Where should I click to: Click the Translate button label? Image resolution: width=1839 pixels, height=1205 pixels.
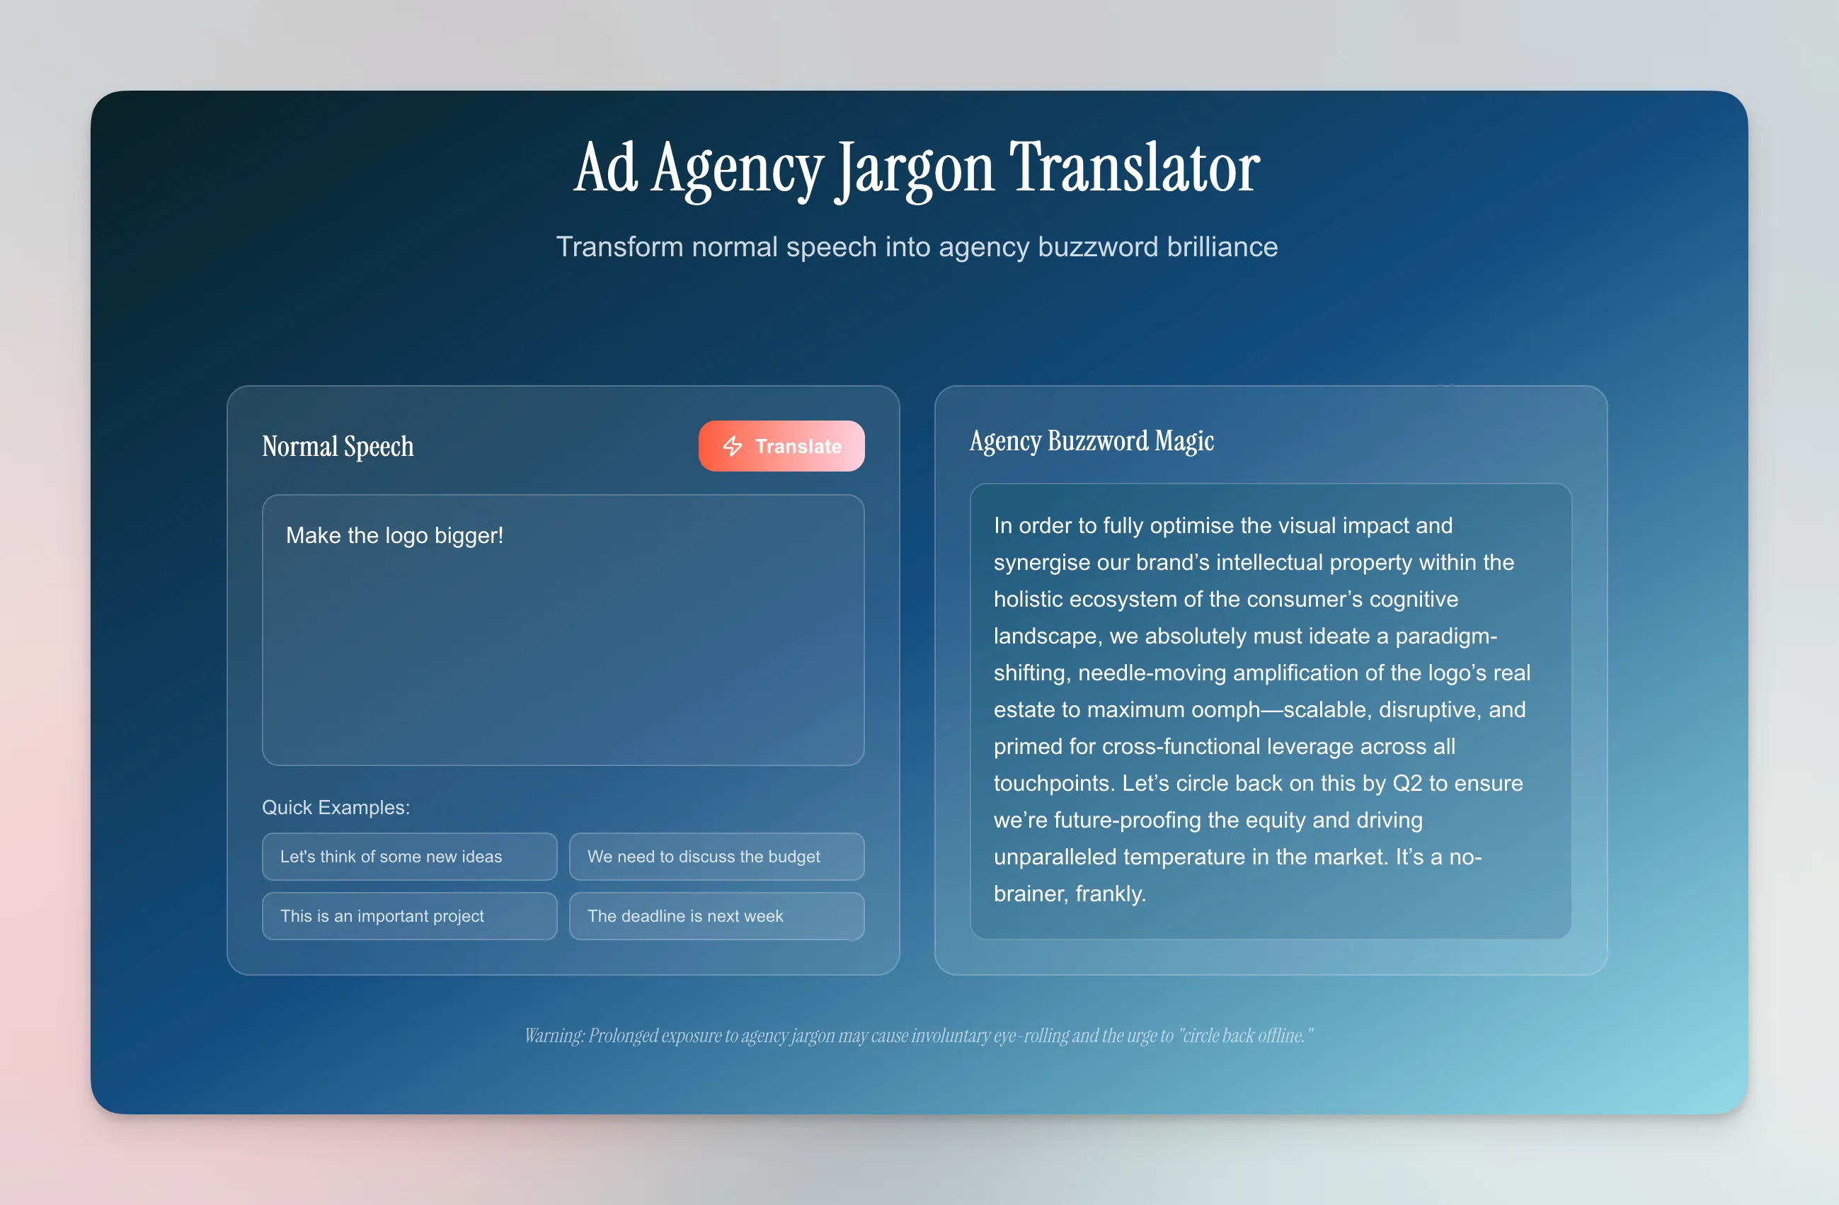(x=798, y=446)
